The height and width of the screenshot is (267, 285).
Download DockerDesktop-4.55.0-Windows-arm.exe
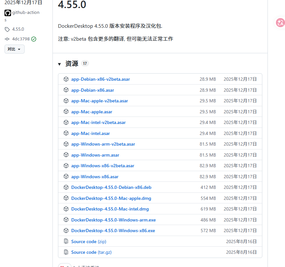(113, 220)
